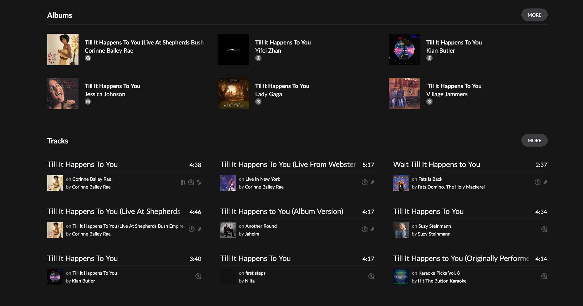Click lyrics microphone icon on 4:38 track
The height and width of the screenshot is (306, 583).
coord(199,183)
